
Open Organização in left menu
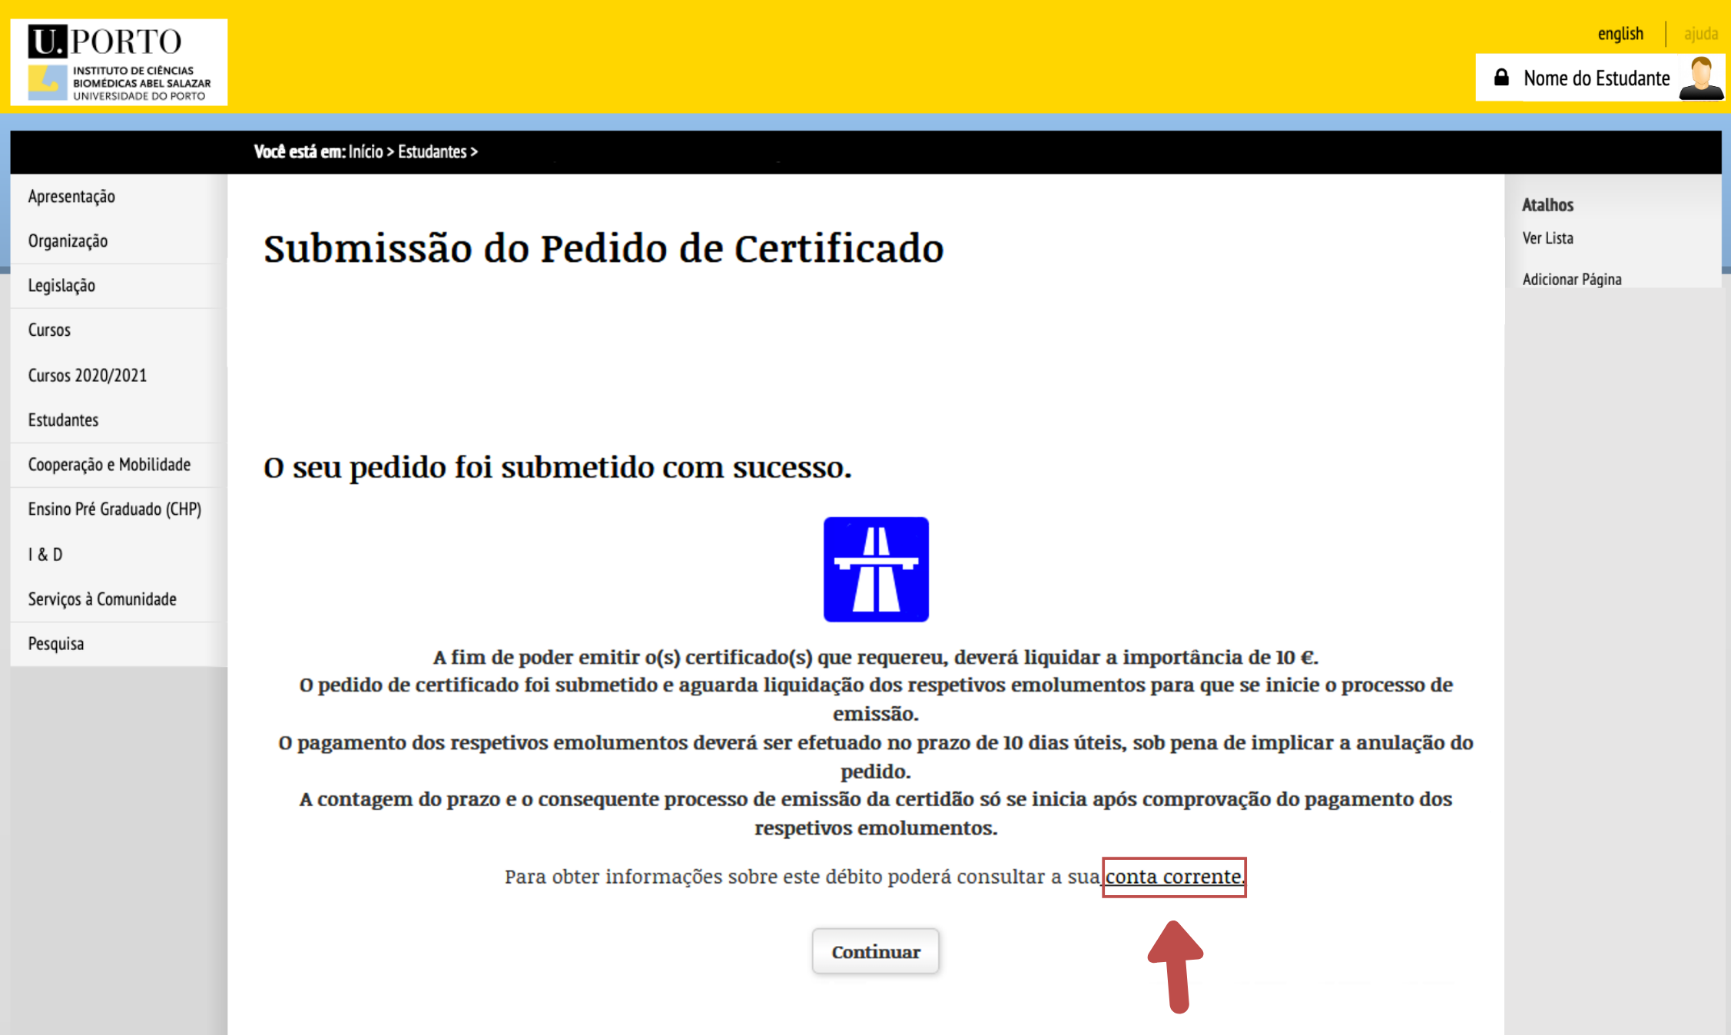coord(68,241)
